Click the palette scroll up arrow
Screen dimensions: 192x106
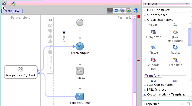(x=190, y=23)
